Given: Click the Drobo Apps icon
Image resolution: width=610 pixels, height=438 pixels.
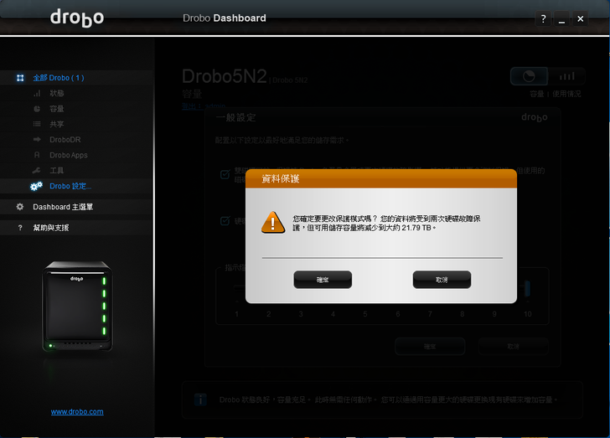Looking at the screenshot, I should click(x=37, y=155).
